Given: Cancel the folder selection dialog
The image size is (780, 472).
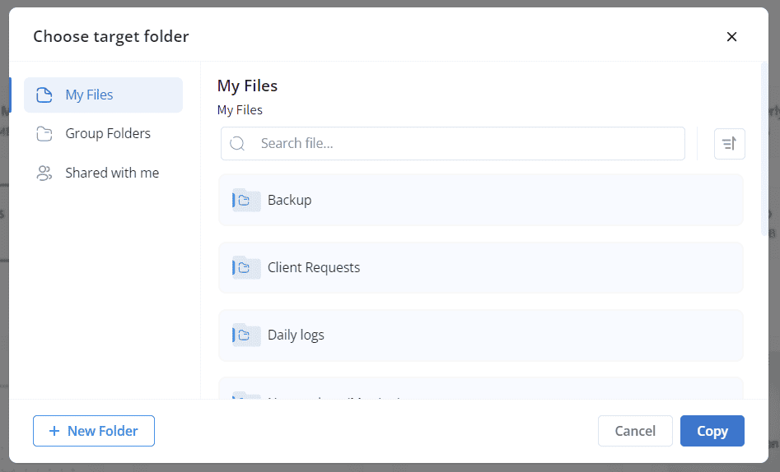Looking at the screenshot, I should [x=635, y=431].
